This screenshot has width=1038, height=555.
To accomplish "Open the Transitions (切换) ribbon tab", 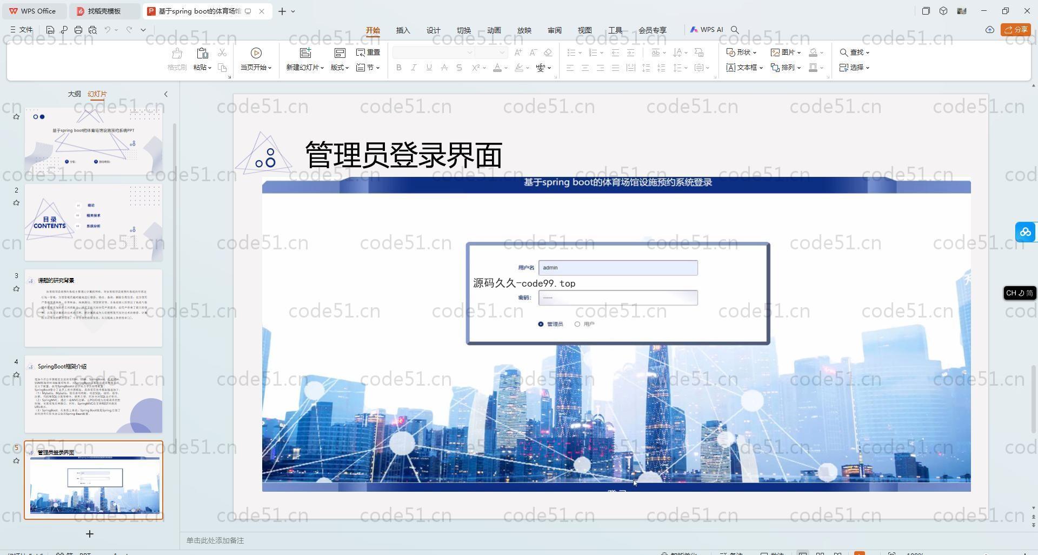I will [x=464, y=30].
